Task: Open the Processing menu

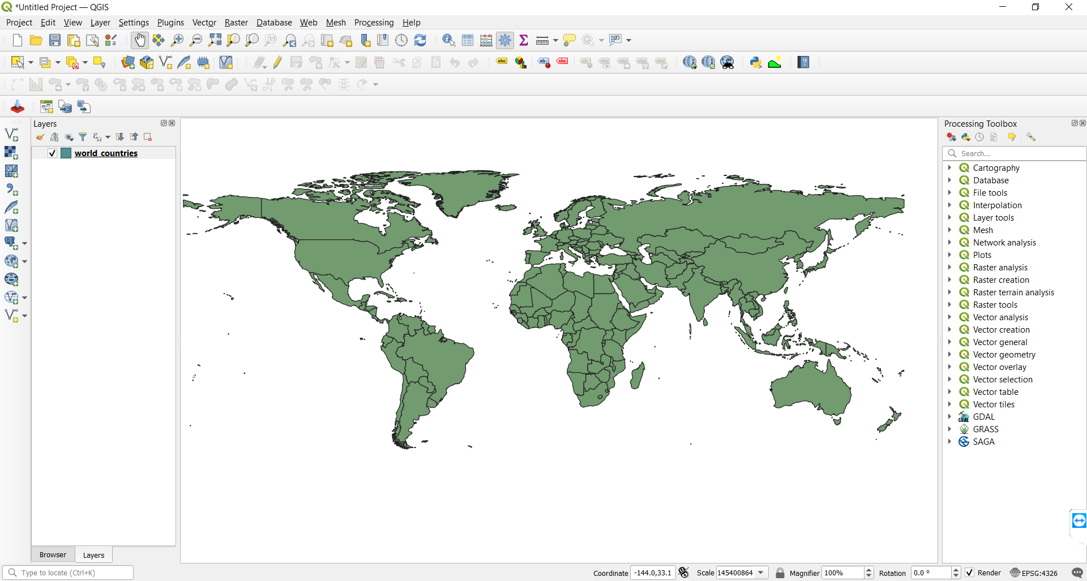Action: pos(374,23)
